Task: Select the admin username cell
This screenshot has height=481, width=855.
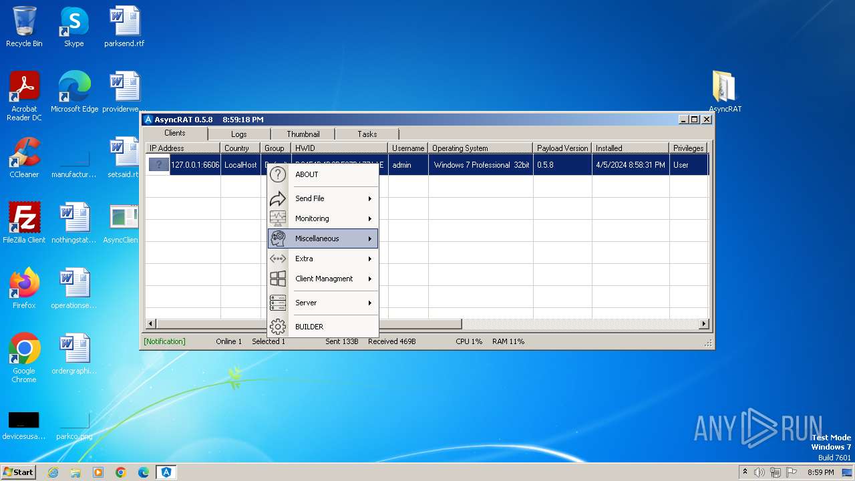Action: (408, 164)
